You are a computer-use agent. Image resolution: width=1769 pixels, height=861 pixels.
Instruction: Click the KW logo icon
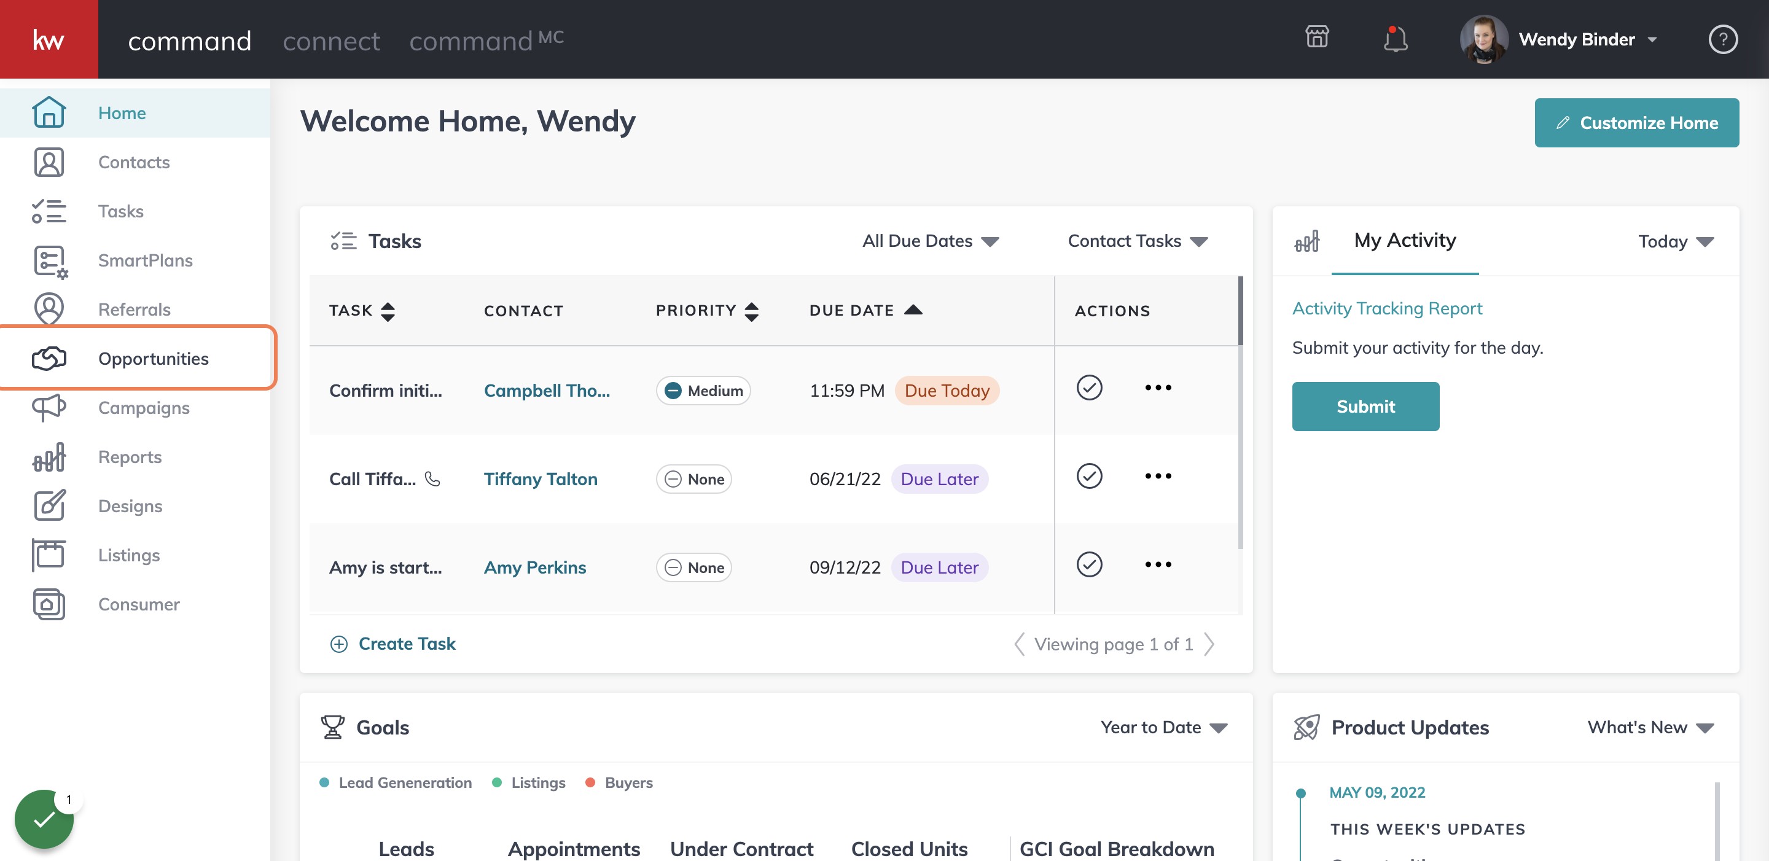pyautogui.click(x=49, y=39)
